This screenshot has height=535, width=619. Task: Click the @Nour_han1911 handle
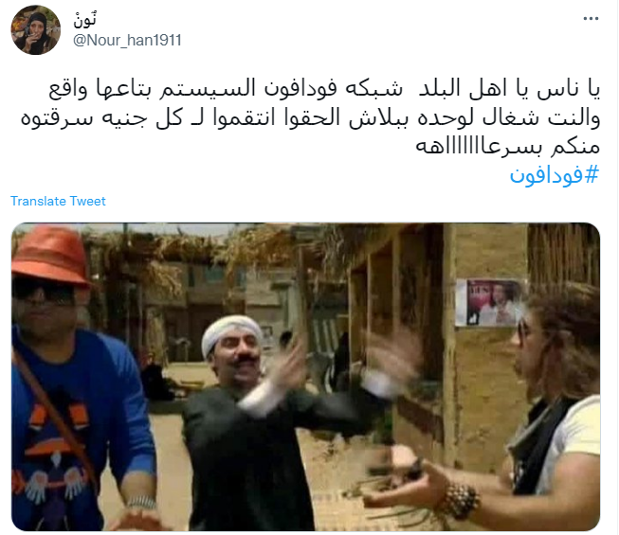pos(127,40)
